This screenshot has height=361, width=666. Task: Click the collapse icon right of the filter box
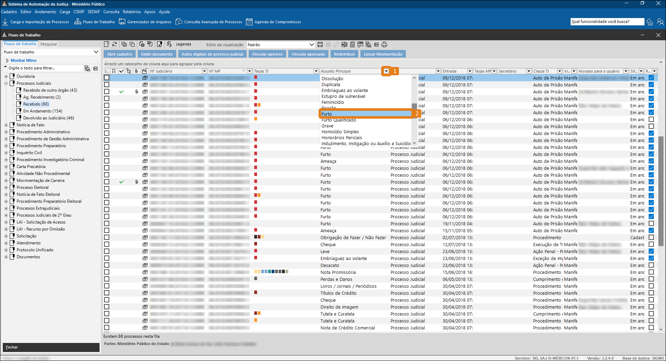95,68
